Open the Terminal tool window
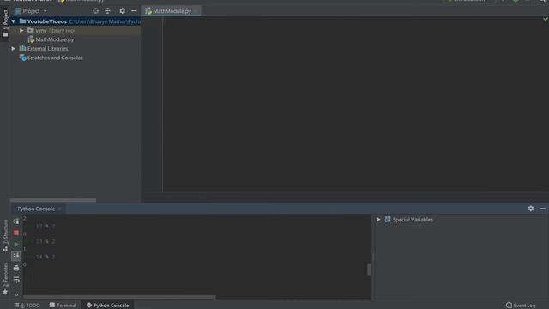The image size is (549, 309). tap(63, 306)
